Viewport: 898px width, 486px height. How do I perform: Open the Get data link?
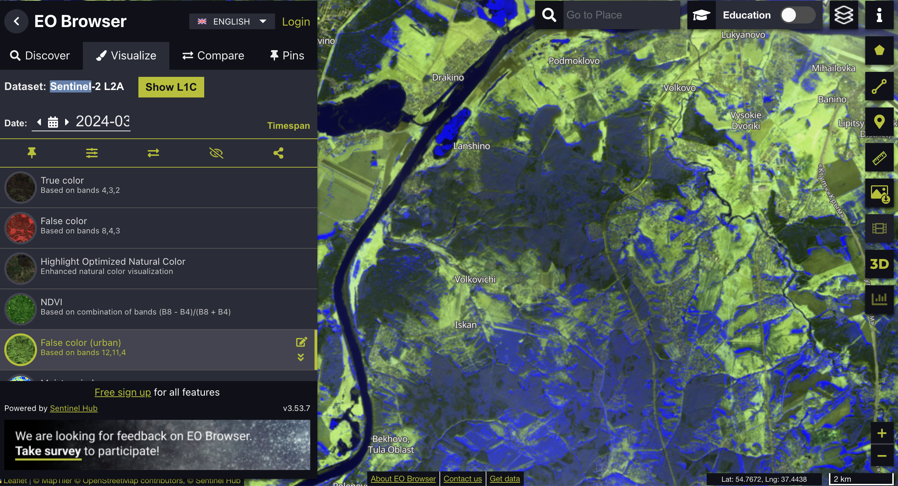point(505,479)
